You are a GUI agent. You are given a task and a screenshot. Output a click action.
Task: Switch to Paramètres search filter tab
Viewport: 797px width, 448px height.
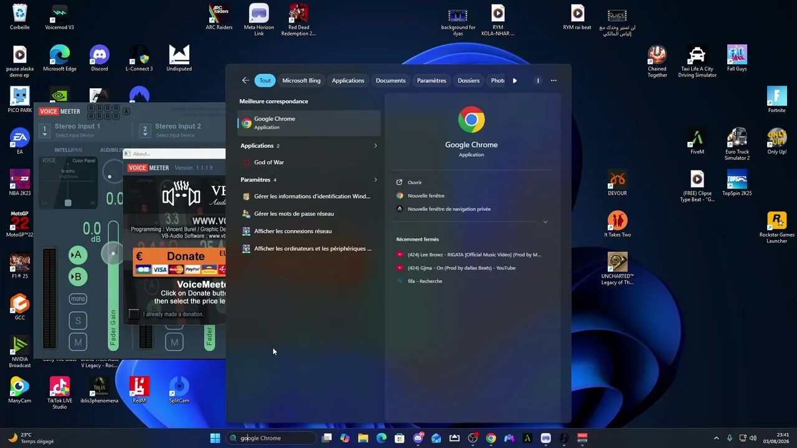click(x=432, y=80)
